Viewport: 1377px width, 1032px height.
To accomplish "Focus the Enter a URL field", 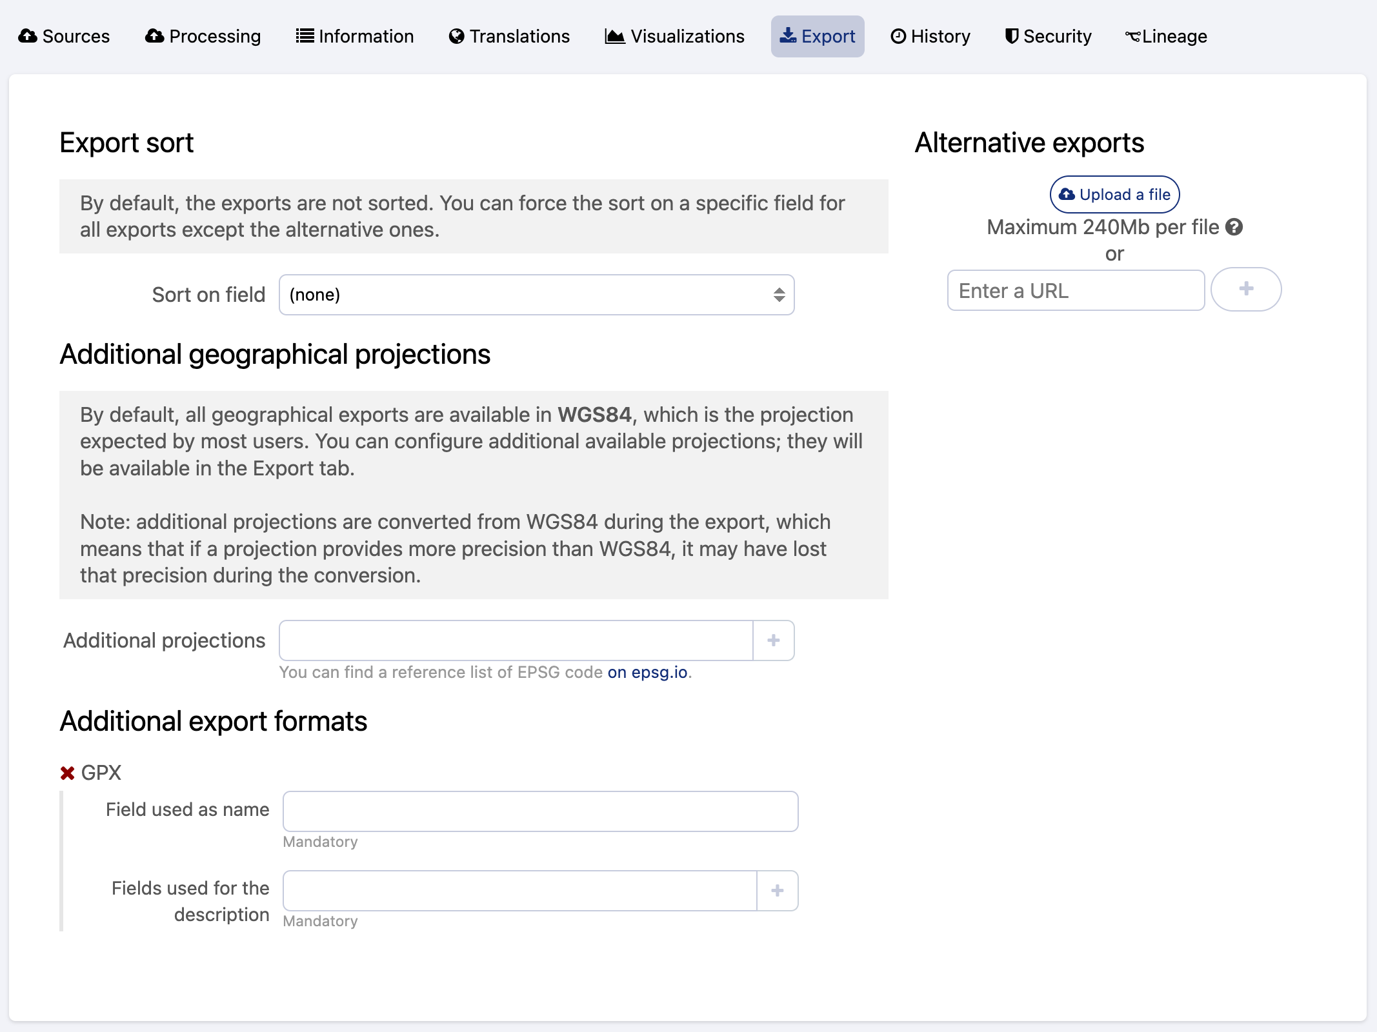I will tap(1076, 290).
